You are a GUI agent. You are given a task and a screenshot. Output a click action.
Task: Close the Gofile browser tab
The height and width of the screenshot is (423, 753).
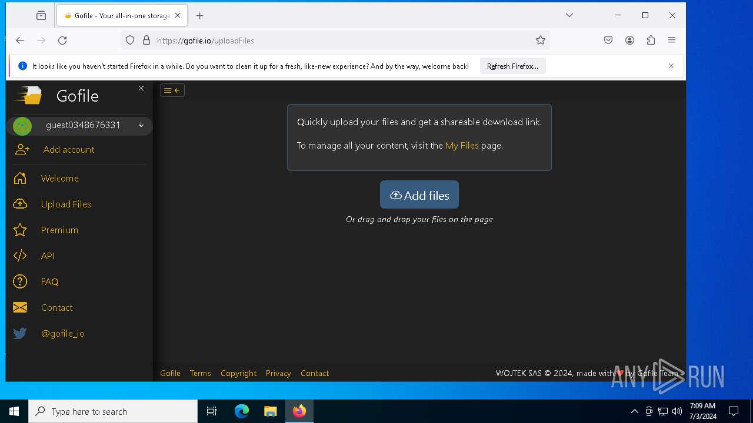(x=178, y=16)
